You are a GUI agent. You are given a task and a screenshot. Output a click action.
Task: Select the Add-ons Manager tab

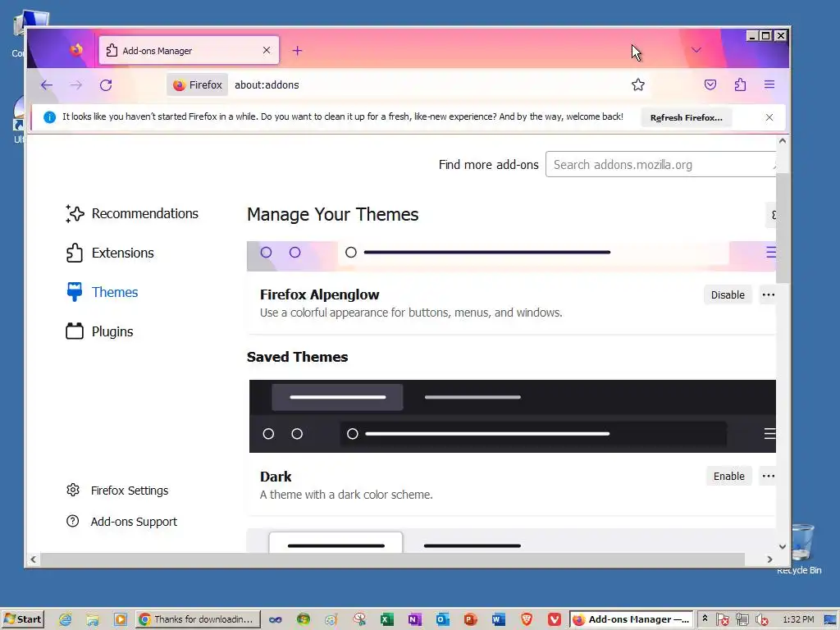tap(189, 50)
